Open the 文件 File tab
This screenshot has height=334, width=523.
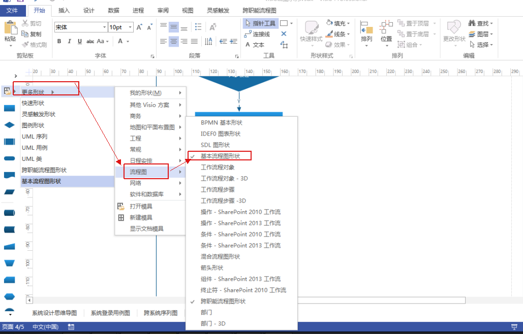(x=12, y=10)
